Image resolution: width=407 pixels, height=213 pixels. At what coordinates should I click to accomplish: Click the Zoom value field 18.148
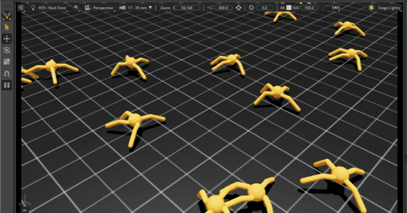pyautogui.click(x=187, y=8)
